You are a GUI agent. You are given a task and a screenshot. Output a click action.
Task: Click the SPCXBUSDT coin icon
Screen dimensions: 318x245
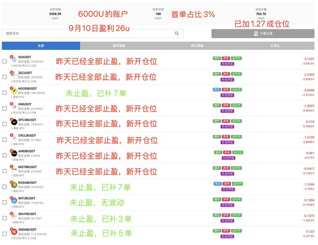click(x=14, y=122)
